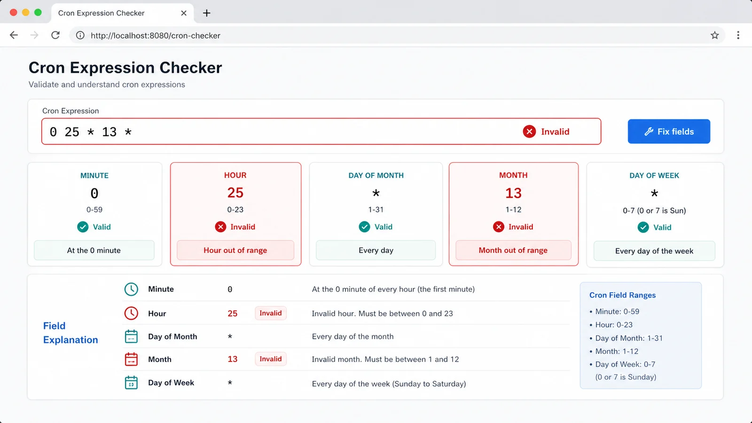
Task: Click the '0-7 (0 or 7 is Sun)' range text
Action: click(654, 211)
